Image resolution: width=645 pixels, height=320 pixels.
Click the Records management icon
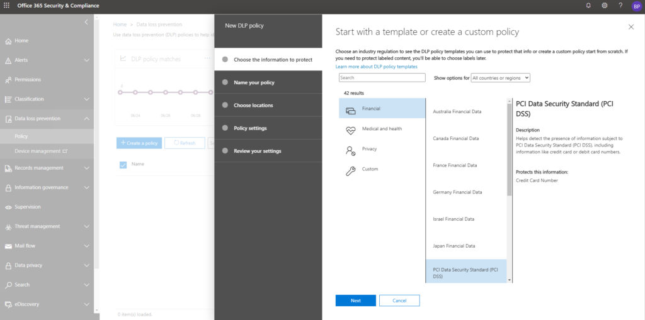[8, 168]
